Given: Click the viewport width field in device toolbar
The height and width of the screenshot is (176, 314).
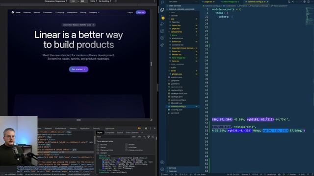Looking at the screenshot, I should point(73,1).
